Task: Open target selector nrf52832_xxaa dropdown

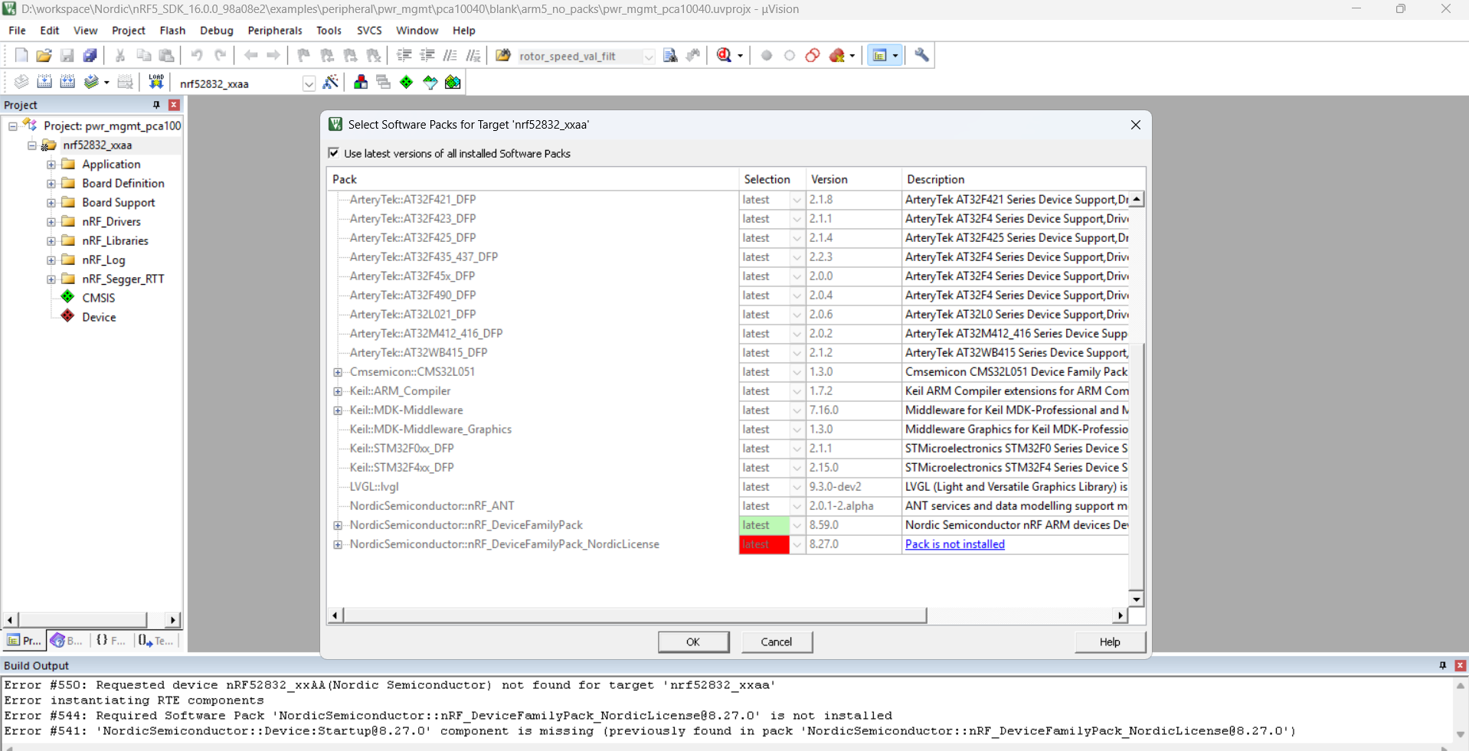Action: pos(309,83)
